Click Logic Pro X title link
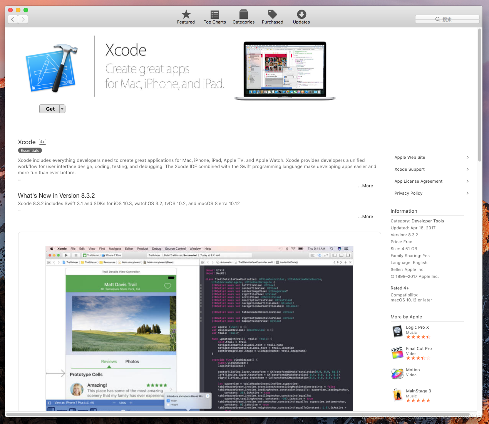This screenshot has height=424, width=489. point(417,327)
